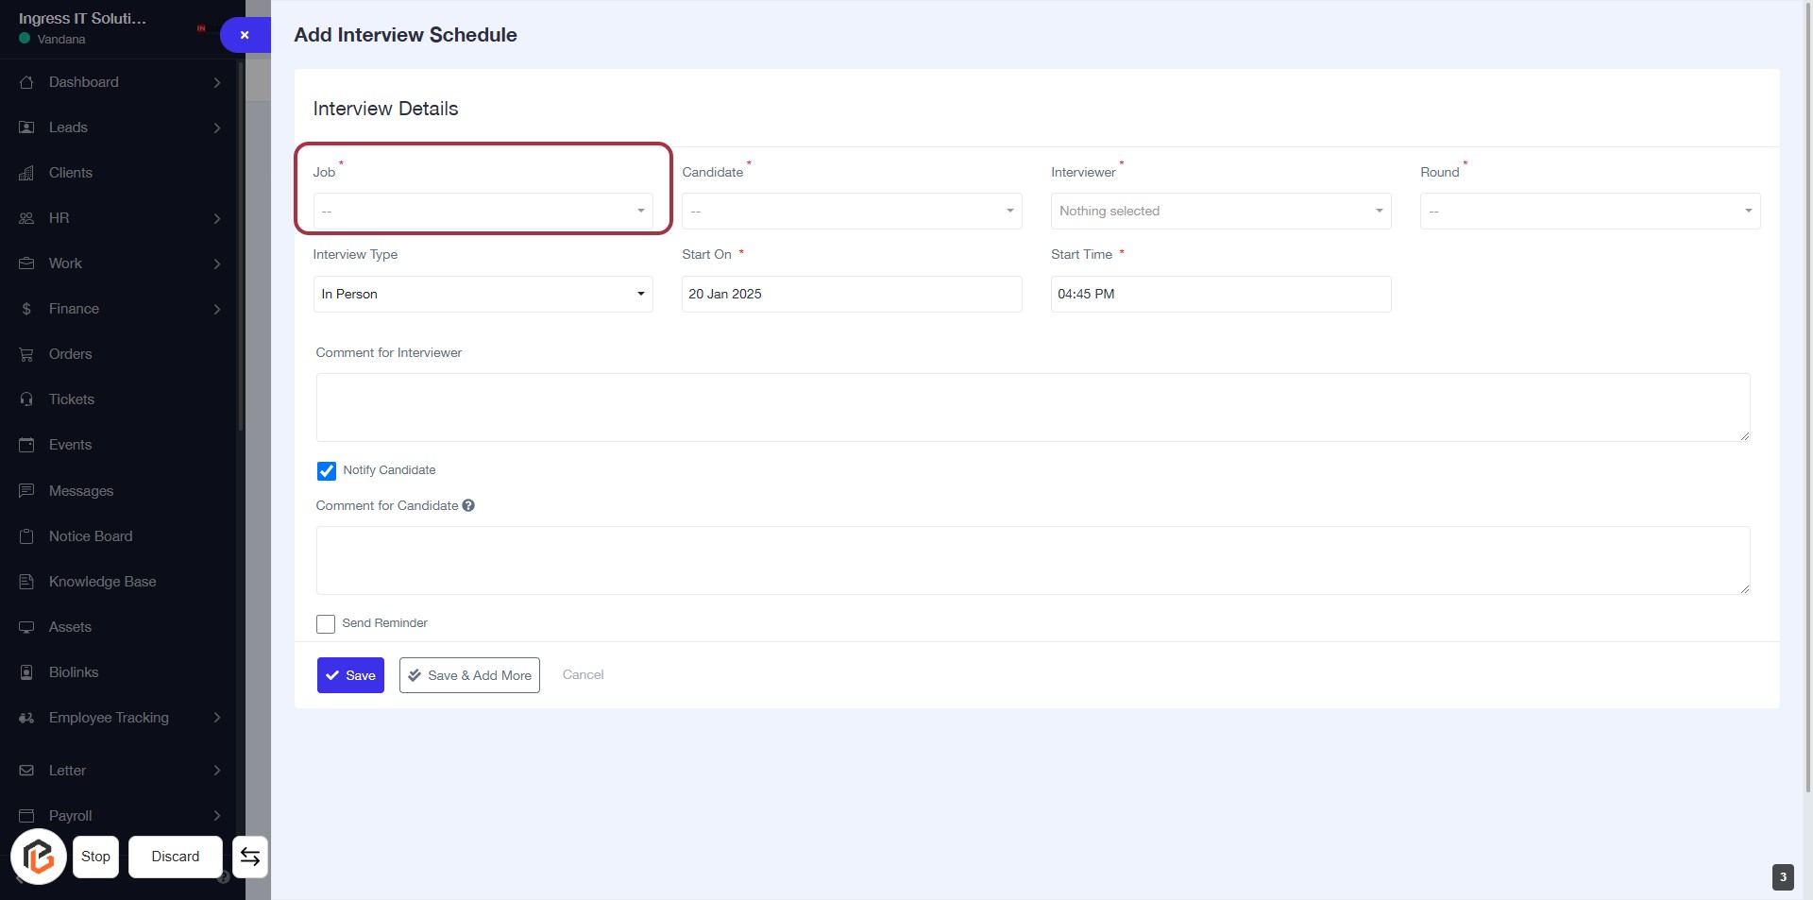
Task: Click the swap arrows icon at bottom
Action: click(250, 857)
